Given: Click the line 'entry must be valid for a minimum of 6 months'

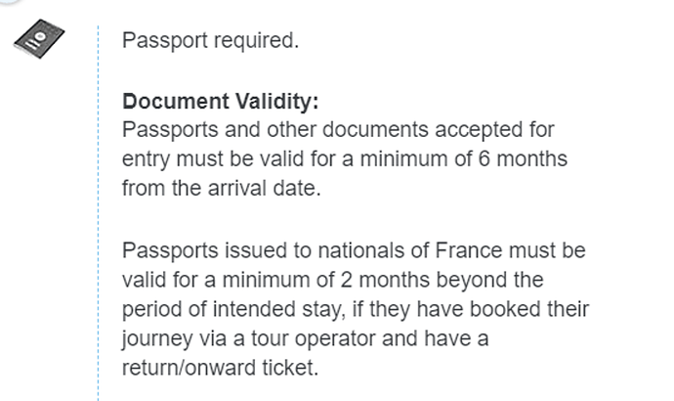Looking at the screenshot, I should [345, 158].
